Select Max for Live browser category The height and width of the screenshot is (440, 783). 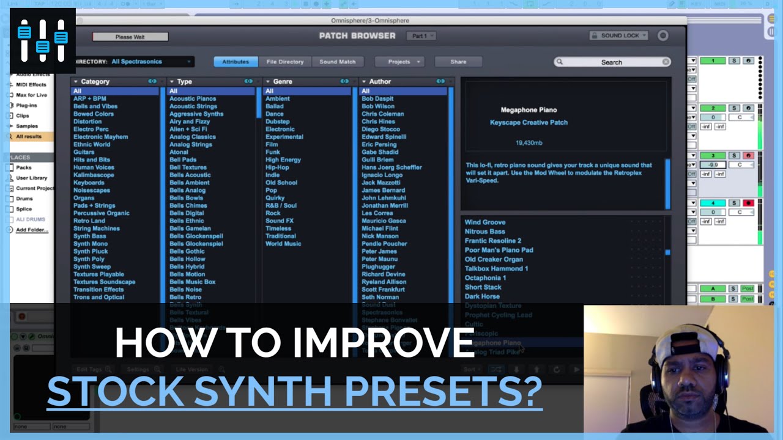[x=31, y=95]
